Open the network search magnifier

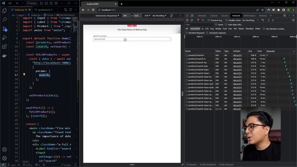pos(203,20)
